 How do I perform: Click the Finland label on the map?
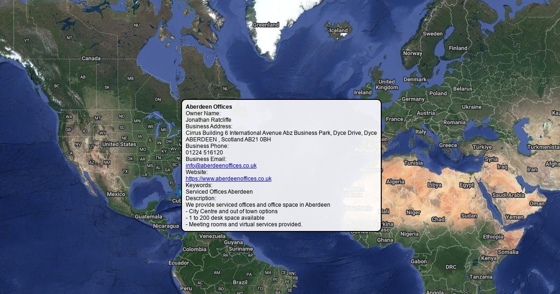[x=458, y=48]
